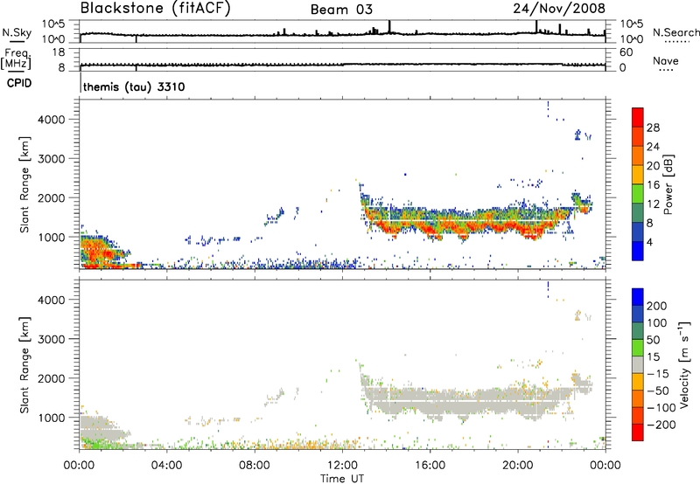Select the "Freq. [MHz]" axis label
This screenshot has width=700, height=484.
[x=17, y=59]
